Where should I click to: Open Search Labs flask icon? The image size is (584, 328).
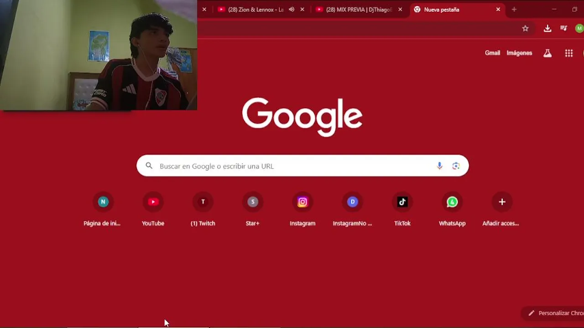point(547,53)
